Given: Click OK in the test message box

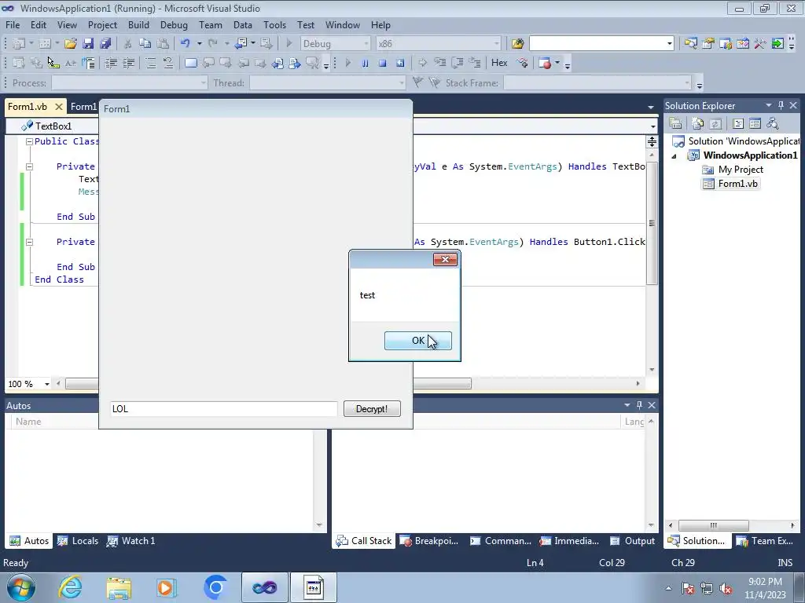Looking at the screenshot, I should [418, 341].
